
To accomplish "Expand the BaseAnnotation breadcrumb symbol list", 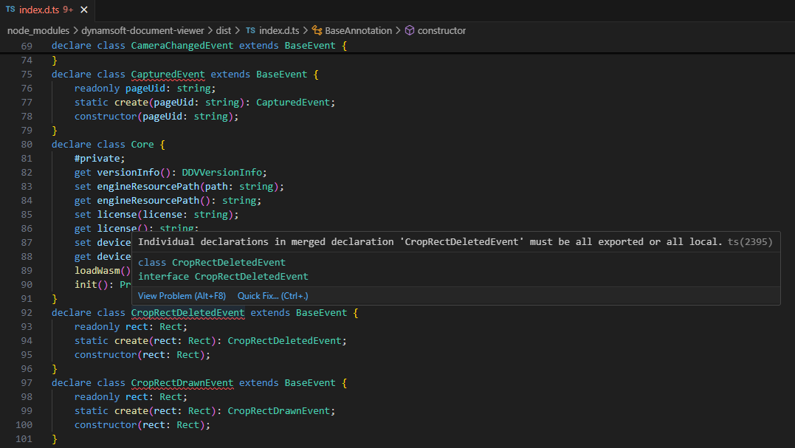I will coord(359,30).
